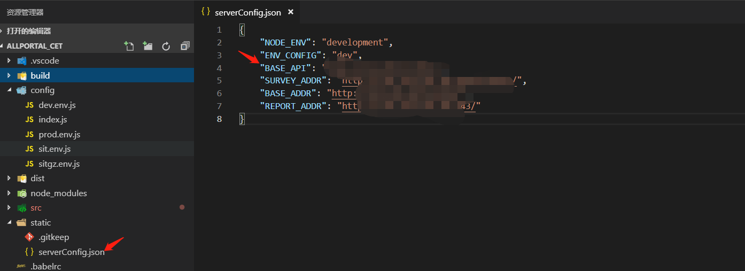Screen dimensions: 745x271
Task: Click the git icon beside .gitkeep
Action: (x=29, y=237)
